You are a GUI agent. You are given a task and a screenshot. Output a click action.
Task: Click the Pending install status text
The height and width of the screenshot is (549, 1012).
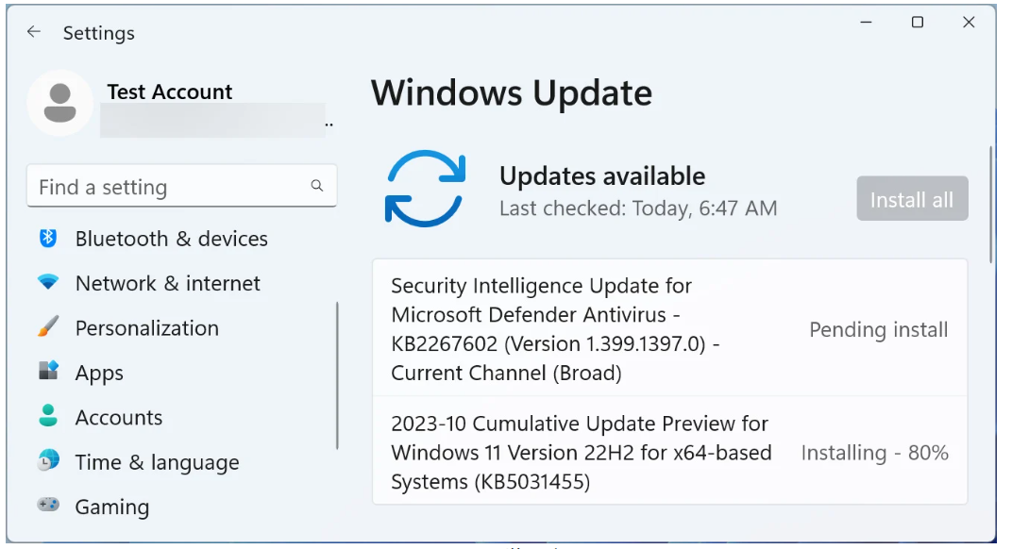pos(878,329)
